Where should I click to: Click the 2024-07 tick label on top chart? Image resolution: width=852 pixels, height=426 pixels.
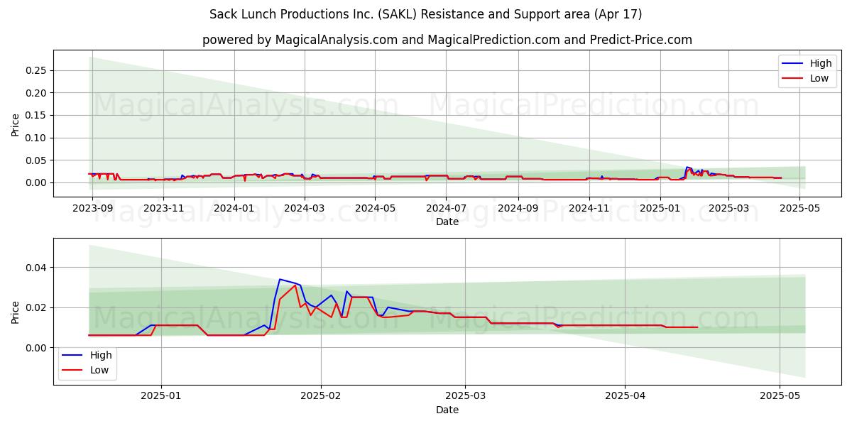[x=446, y=208]
